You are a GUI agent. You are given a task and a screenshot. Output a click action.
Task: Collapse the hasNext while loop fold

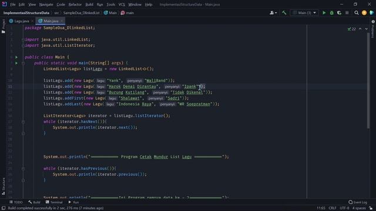(23, 122)
